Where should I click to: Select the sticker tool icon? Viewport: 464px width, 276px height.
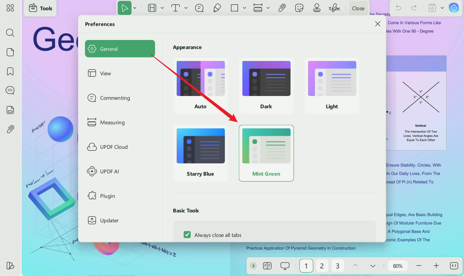tap(299, 8)
